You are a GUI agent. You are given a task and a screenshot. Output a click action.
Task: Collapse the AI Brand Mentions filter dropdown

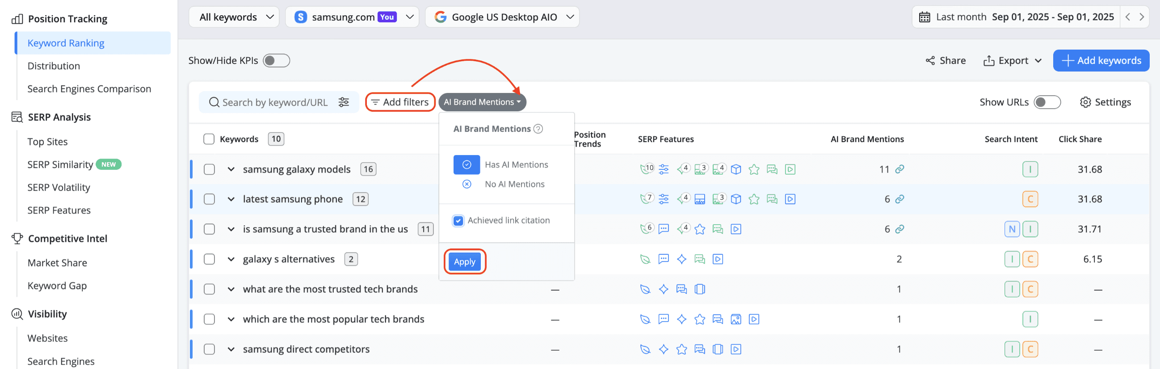pos(482,102)
